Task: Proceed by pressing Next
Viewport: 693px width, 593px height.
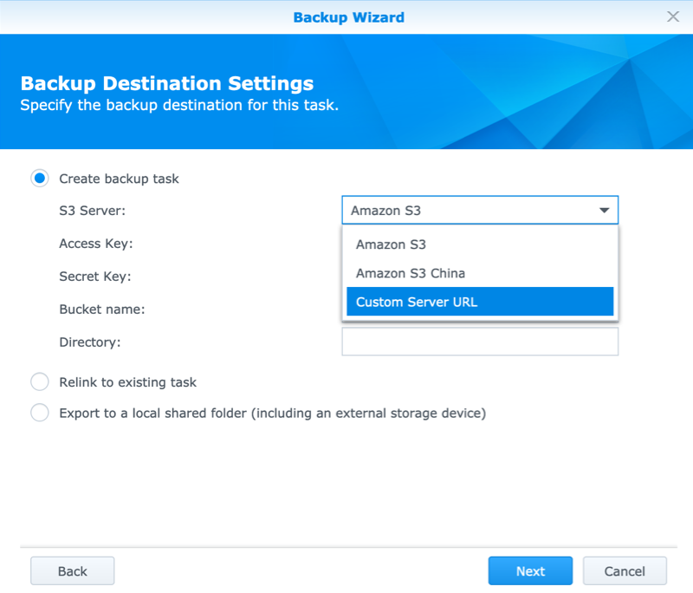Action: point(530,571)
